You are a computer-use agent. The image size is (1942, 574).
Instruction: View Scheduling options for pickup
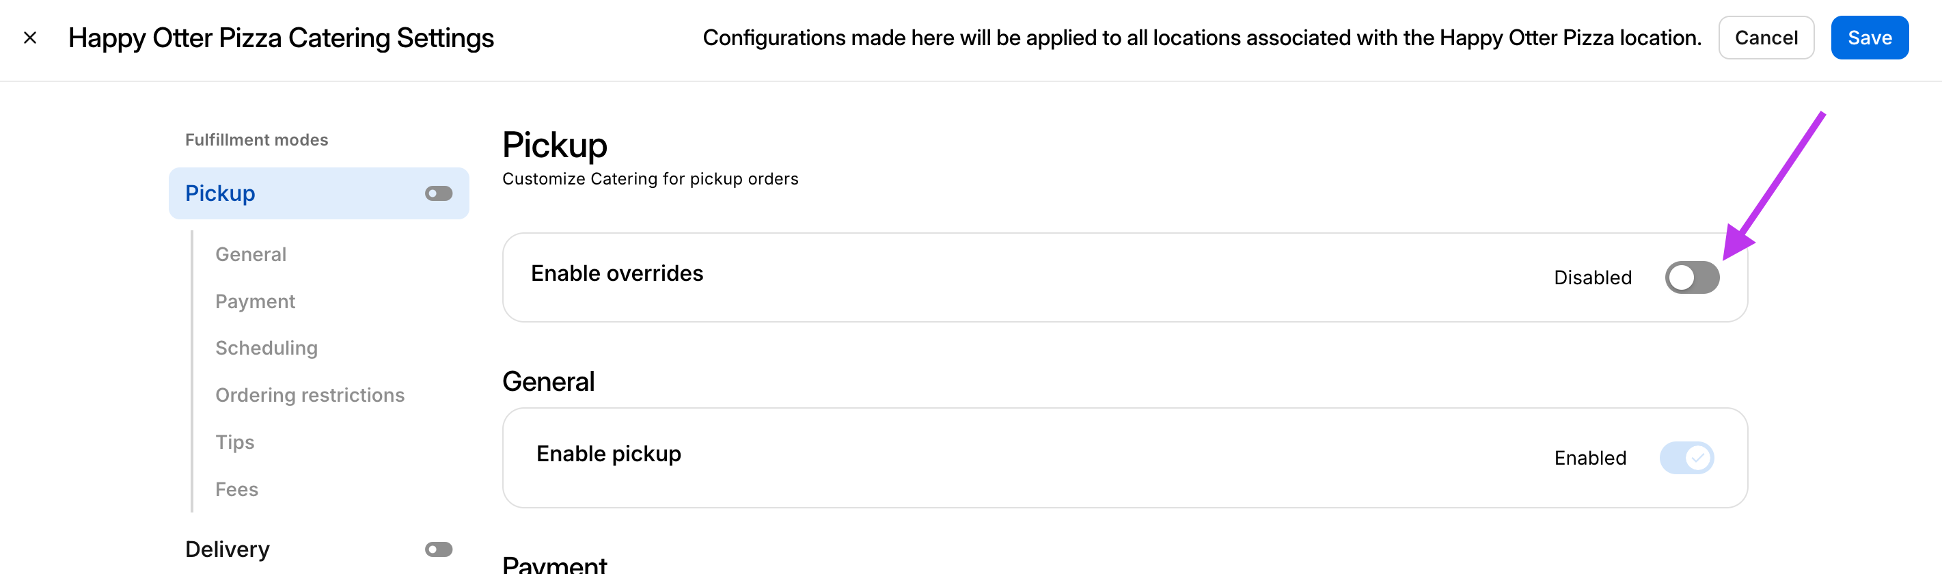coord(267,348)
